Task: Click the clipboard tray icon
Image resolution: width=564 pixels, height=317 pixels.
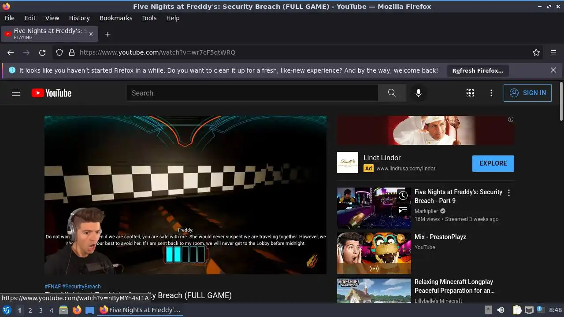Action: (x=517, y=310)
